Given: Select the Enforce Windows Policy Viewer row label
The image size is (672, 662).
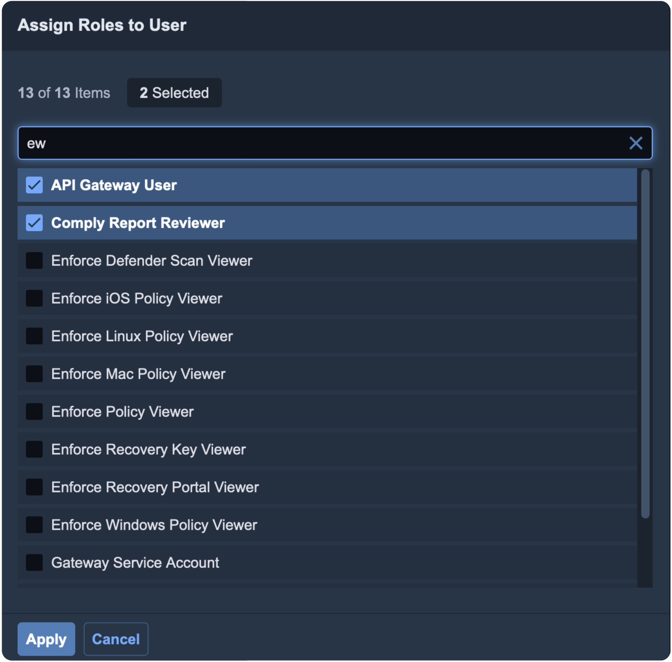Looking at the screenshot, I should tap(154, 525).
